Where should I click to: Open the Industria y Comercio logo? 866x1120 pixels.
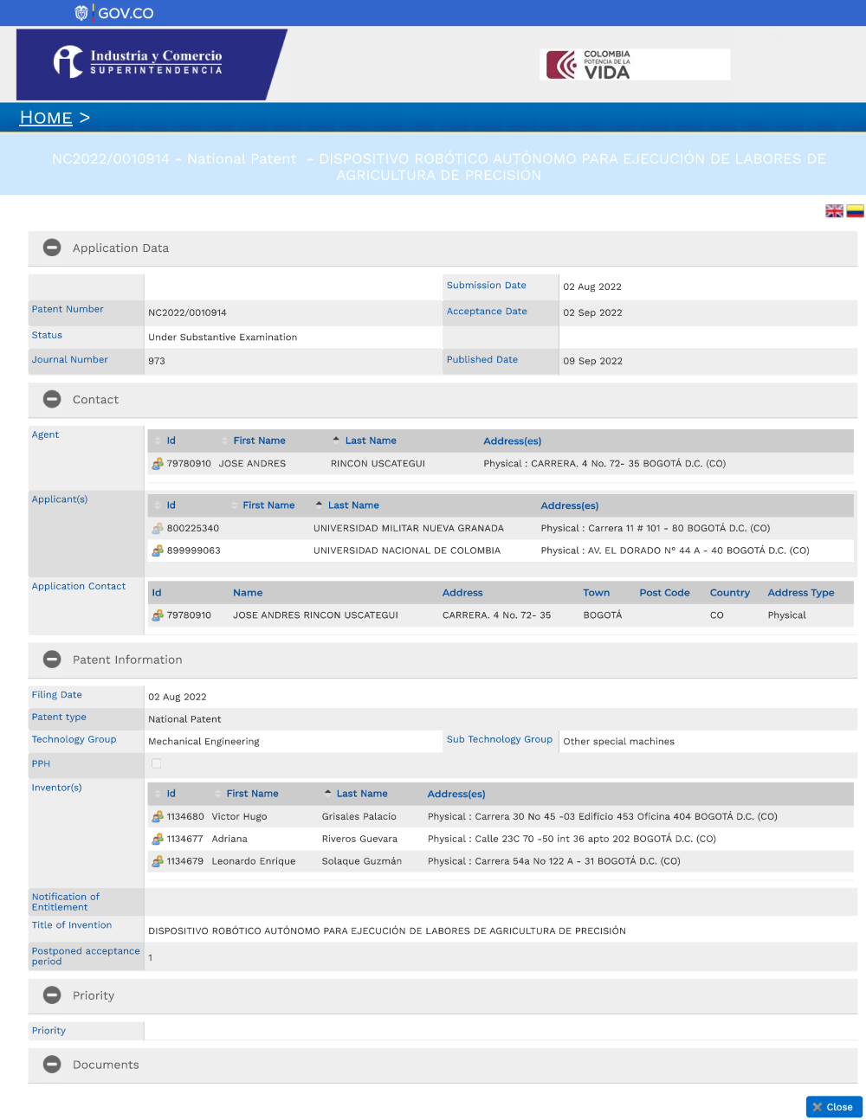(139, 62)
